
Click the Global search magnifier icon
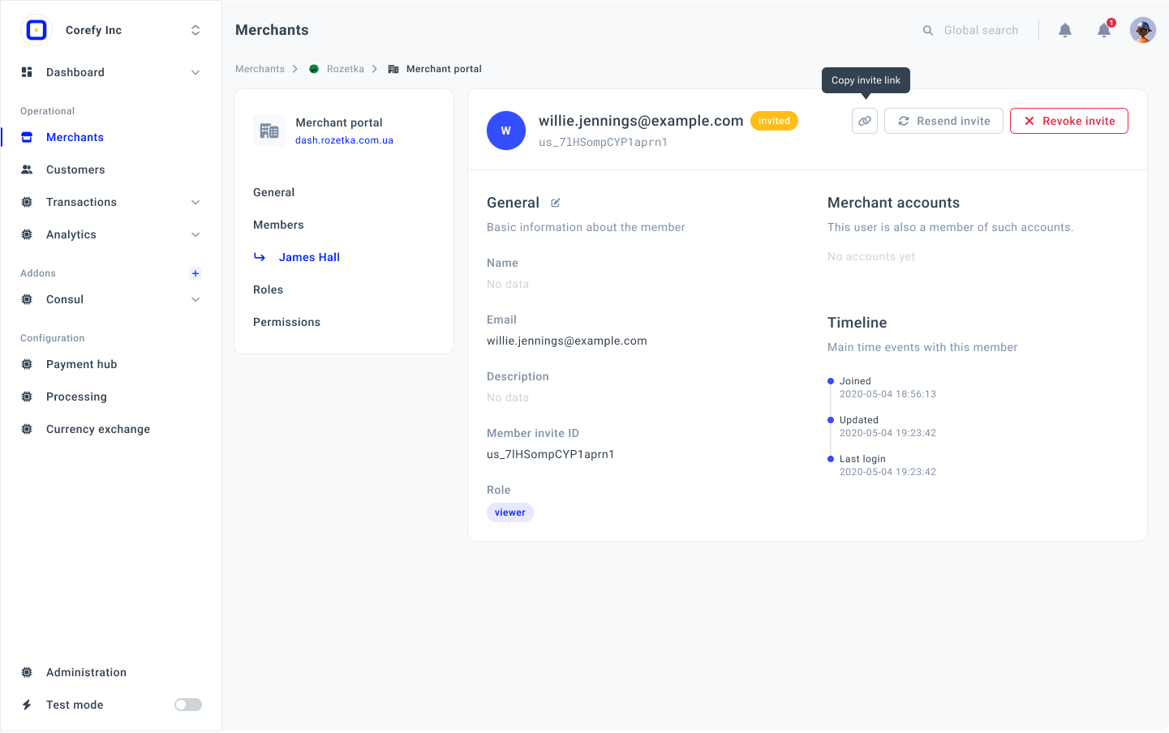[928, 30]
